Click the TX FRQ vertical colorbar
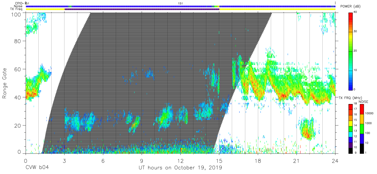The width and height of the screenshot is (377, 174). coord(350,128)
